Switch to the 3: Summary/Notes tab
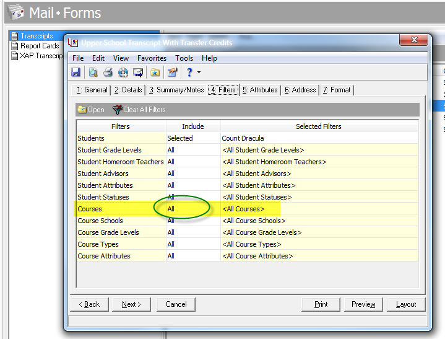The image size is (445, 339). click(x=176, y=90)
